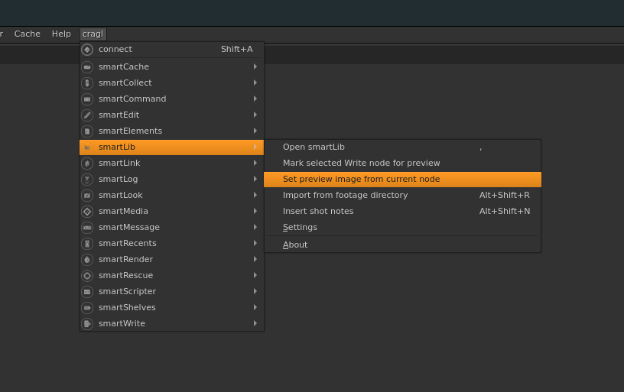Expand the smartMessage submenu arrow
The height and width of the screenshot is (392, 624).
coord(255,227)
